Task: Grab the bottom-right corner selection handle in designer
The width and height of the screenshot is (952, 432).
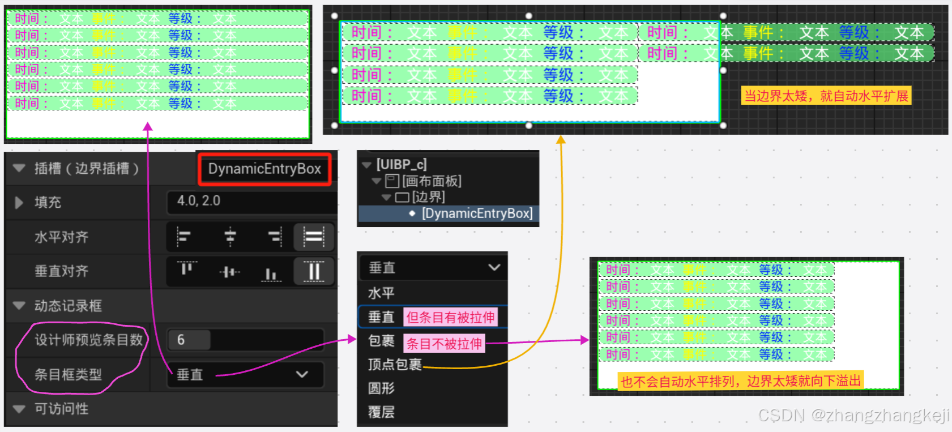Action: [723, 125]
